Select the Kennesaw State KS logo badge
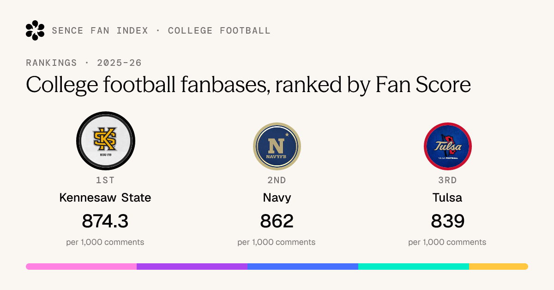Screen dimensions: 554x290 106,141
